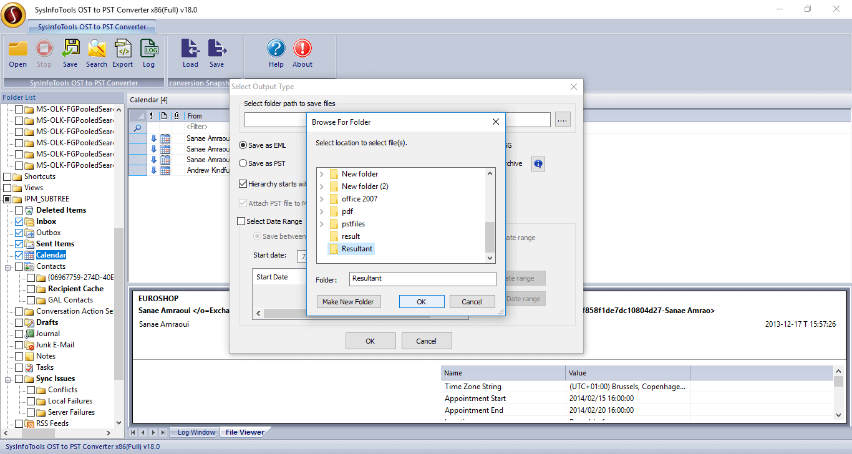
Task: Click the Drafts folder icon
Action: (30, 322)
